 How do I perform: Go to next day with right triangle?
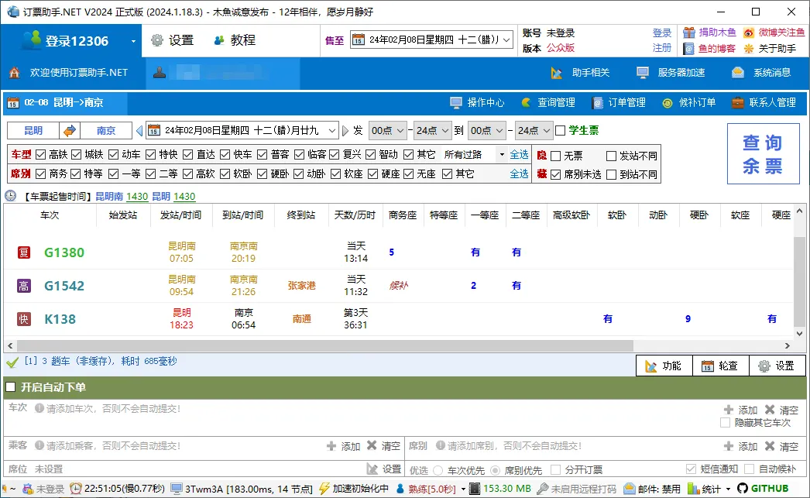[345, 131]
